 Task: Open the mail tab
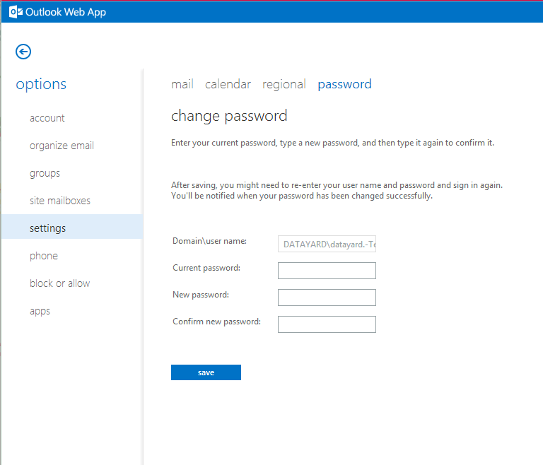(182, 84)
